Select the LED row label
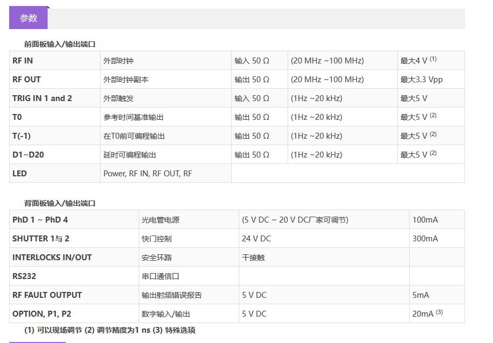Viewport: 493px width, 343px height. [19, 174]
